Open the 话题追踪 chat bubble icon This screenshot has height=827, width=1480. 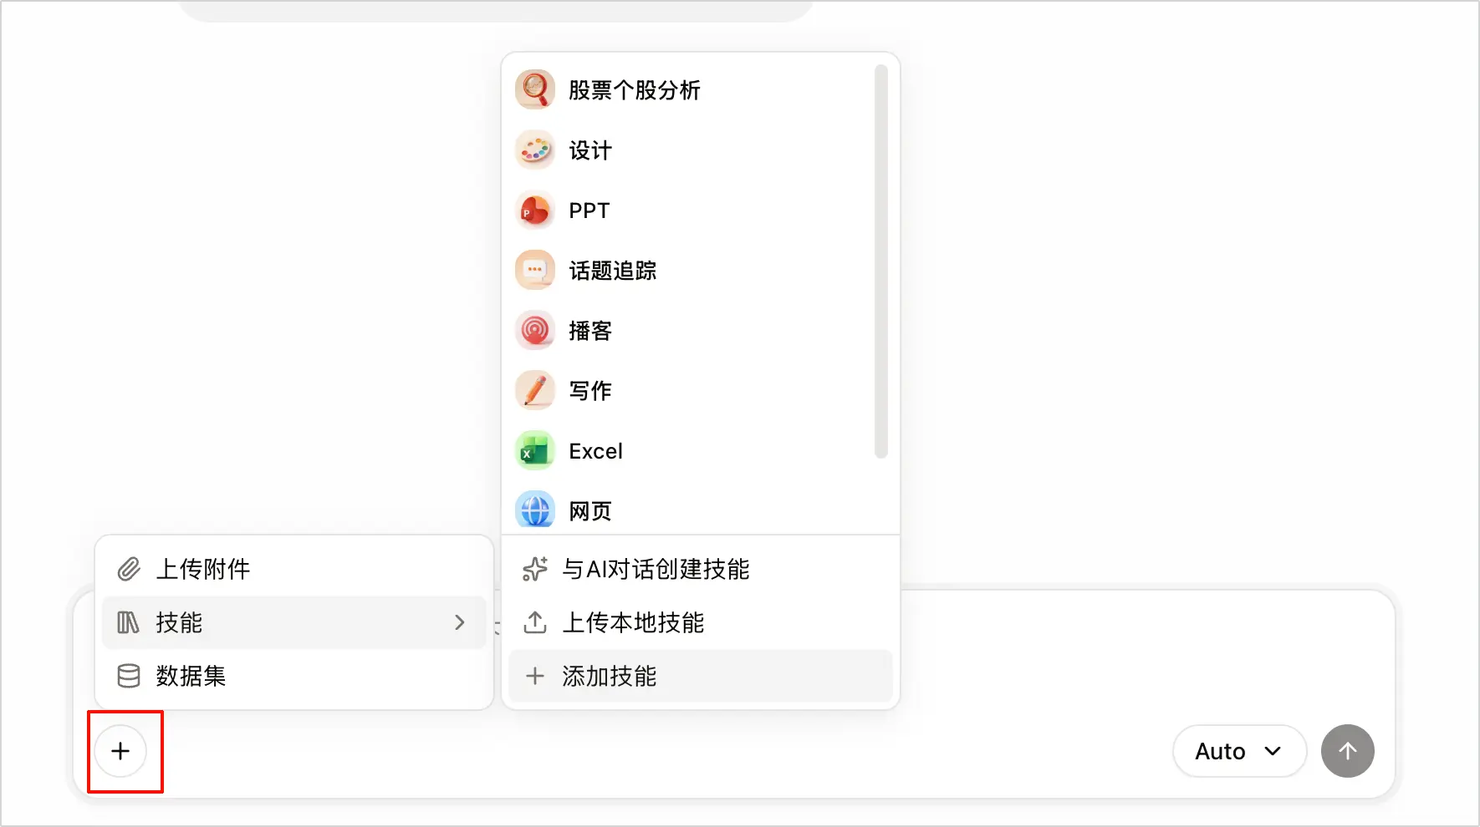click(x=535, y=271)
